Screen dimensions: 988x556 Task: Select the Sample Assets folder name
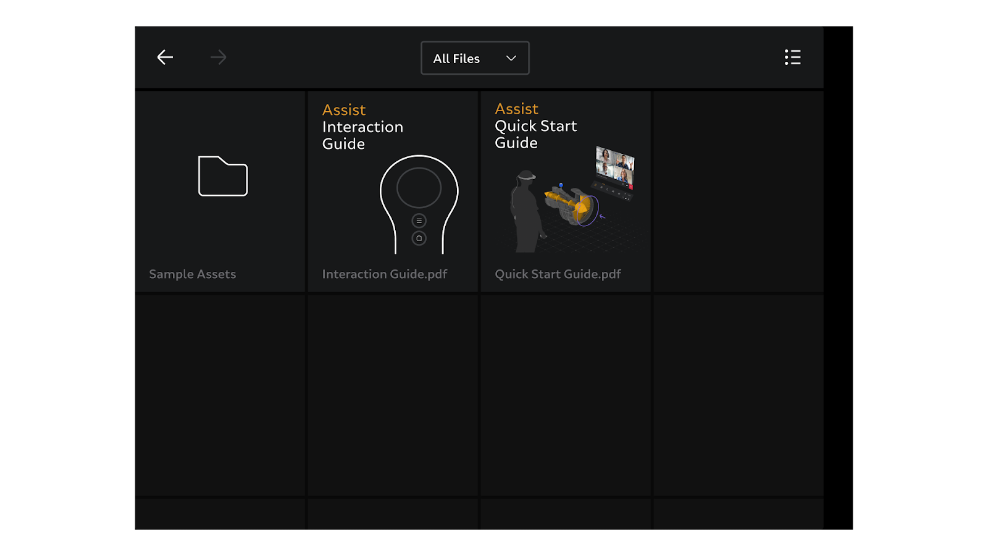(192, 274)
